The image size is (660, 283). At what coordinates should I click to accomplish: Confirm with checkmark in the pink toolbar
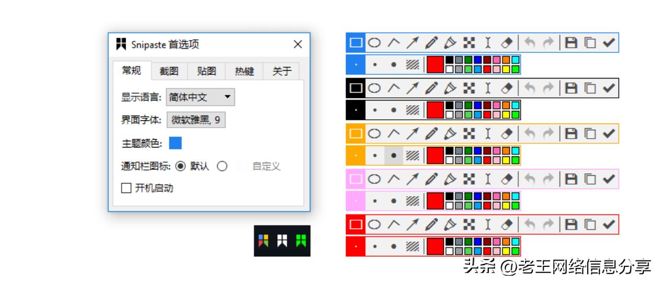(x=608, y=179)
